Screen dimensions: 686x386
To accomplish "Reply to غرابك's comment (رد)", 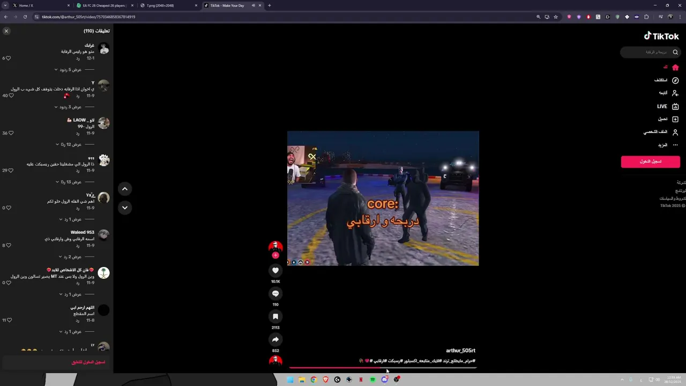I will [78, 58].
